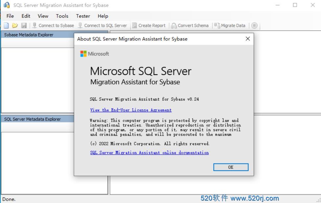Click Connect to SQL Server toolbar button
321x203 pixels.
point(103,25)
